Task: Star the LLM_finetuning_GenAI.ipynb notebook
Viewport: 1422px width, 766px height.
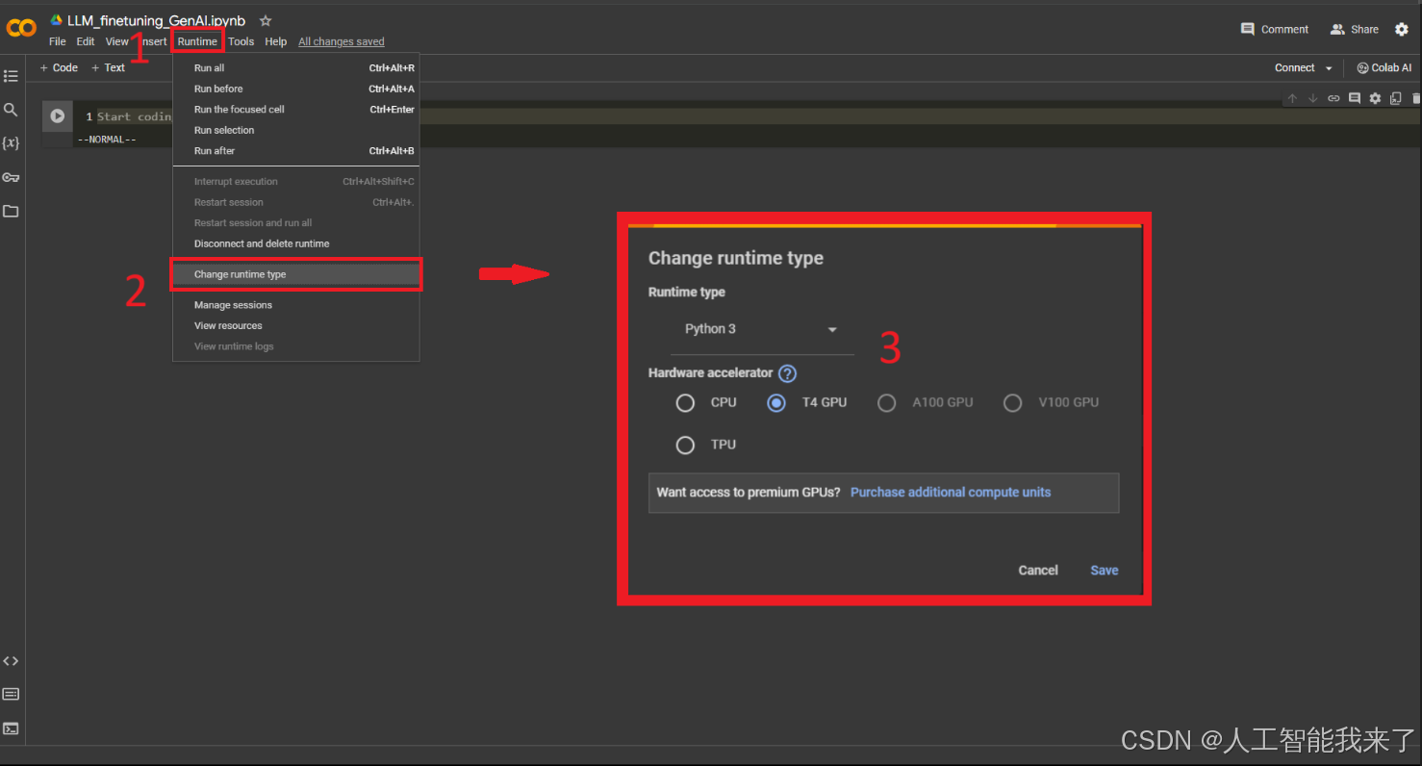Action: [x=266, y=21]
